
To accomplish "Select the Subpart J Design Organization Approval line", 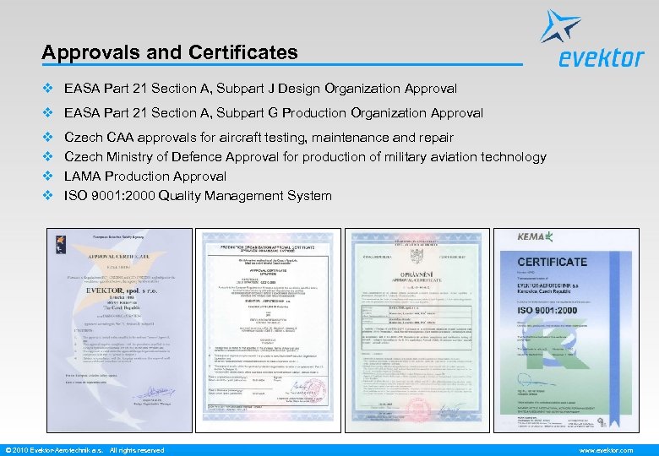I will pos(260,89).
